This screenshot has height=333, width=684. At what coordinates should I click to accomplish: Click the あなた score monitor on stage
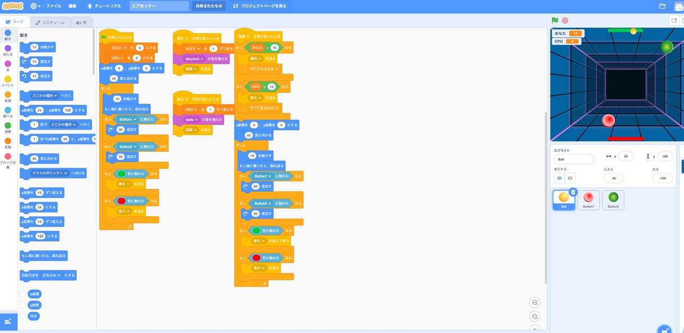pos(568,34)
